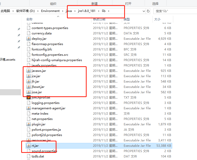Expand the chevron after 此电脑
This screenshot has width=197, height=160.
[x=13, y=11]
